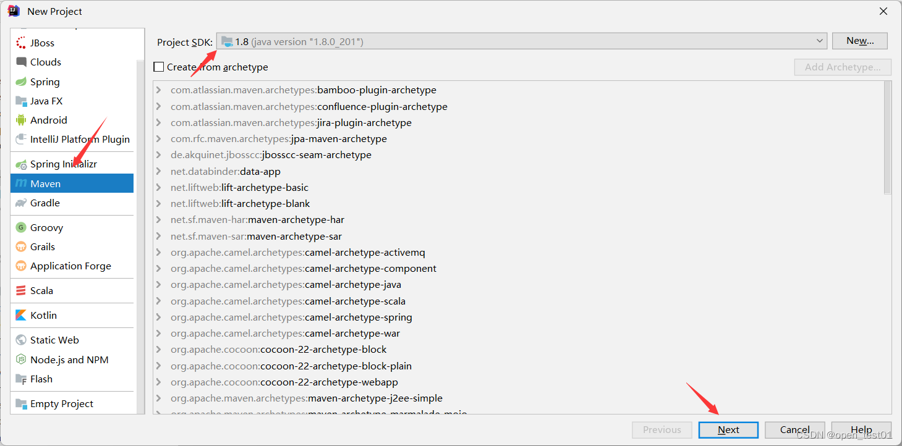Choose the Groovy 'G' icon

pos(21,227)
